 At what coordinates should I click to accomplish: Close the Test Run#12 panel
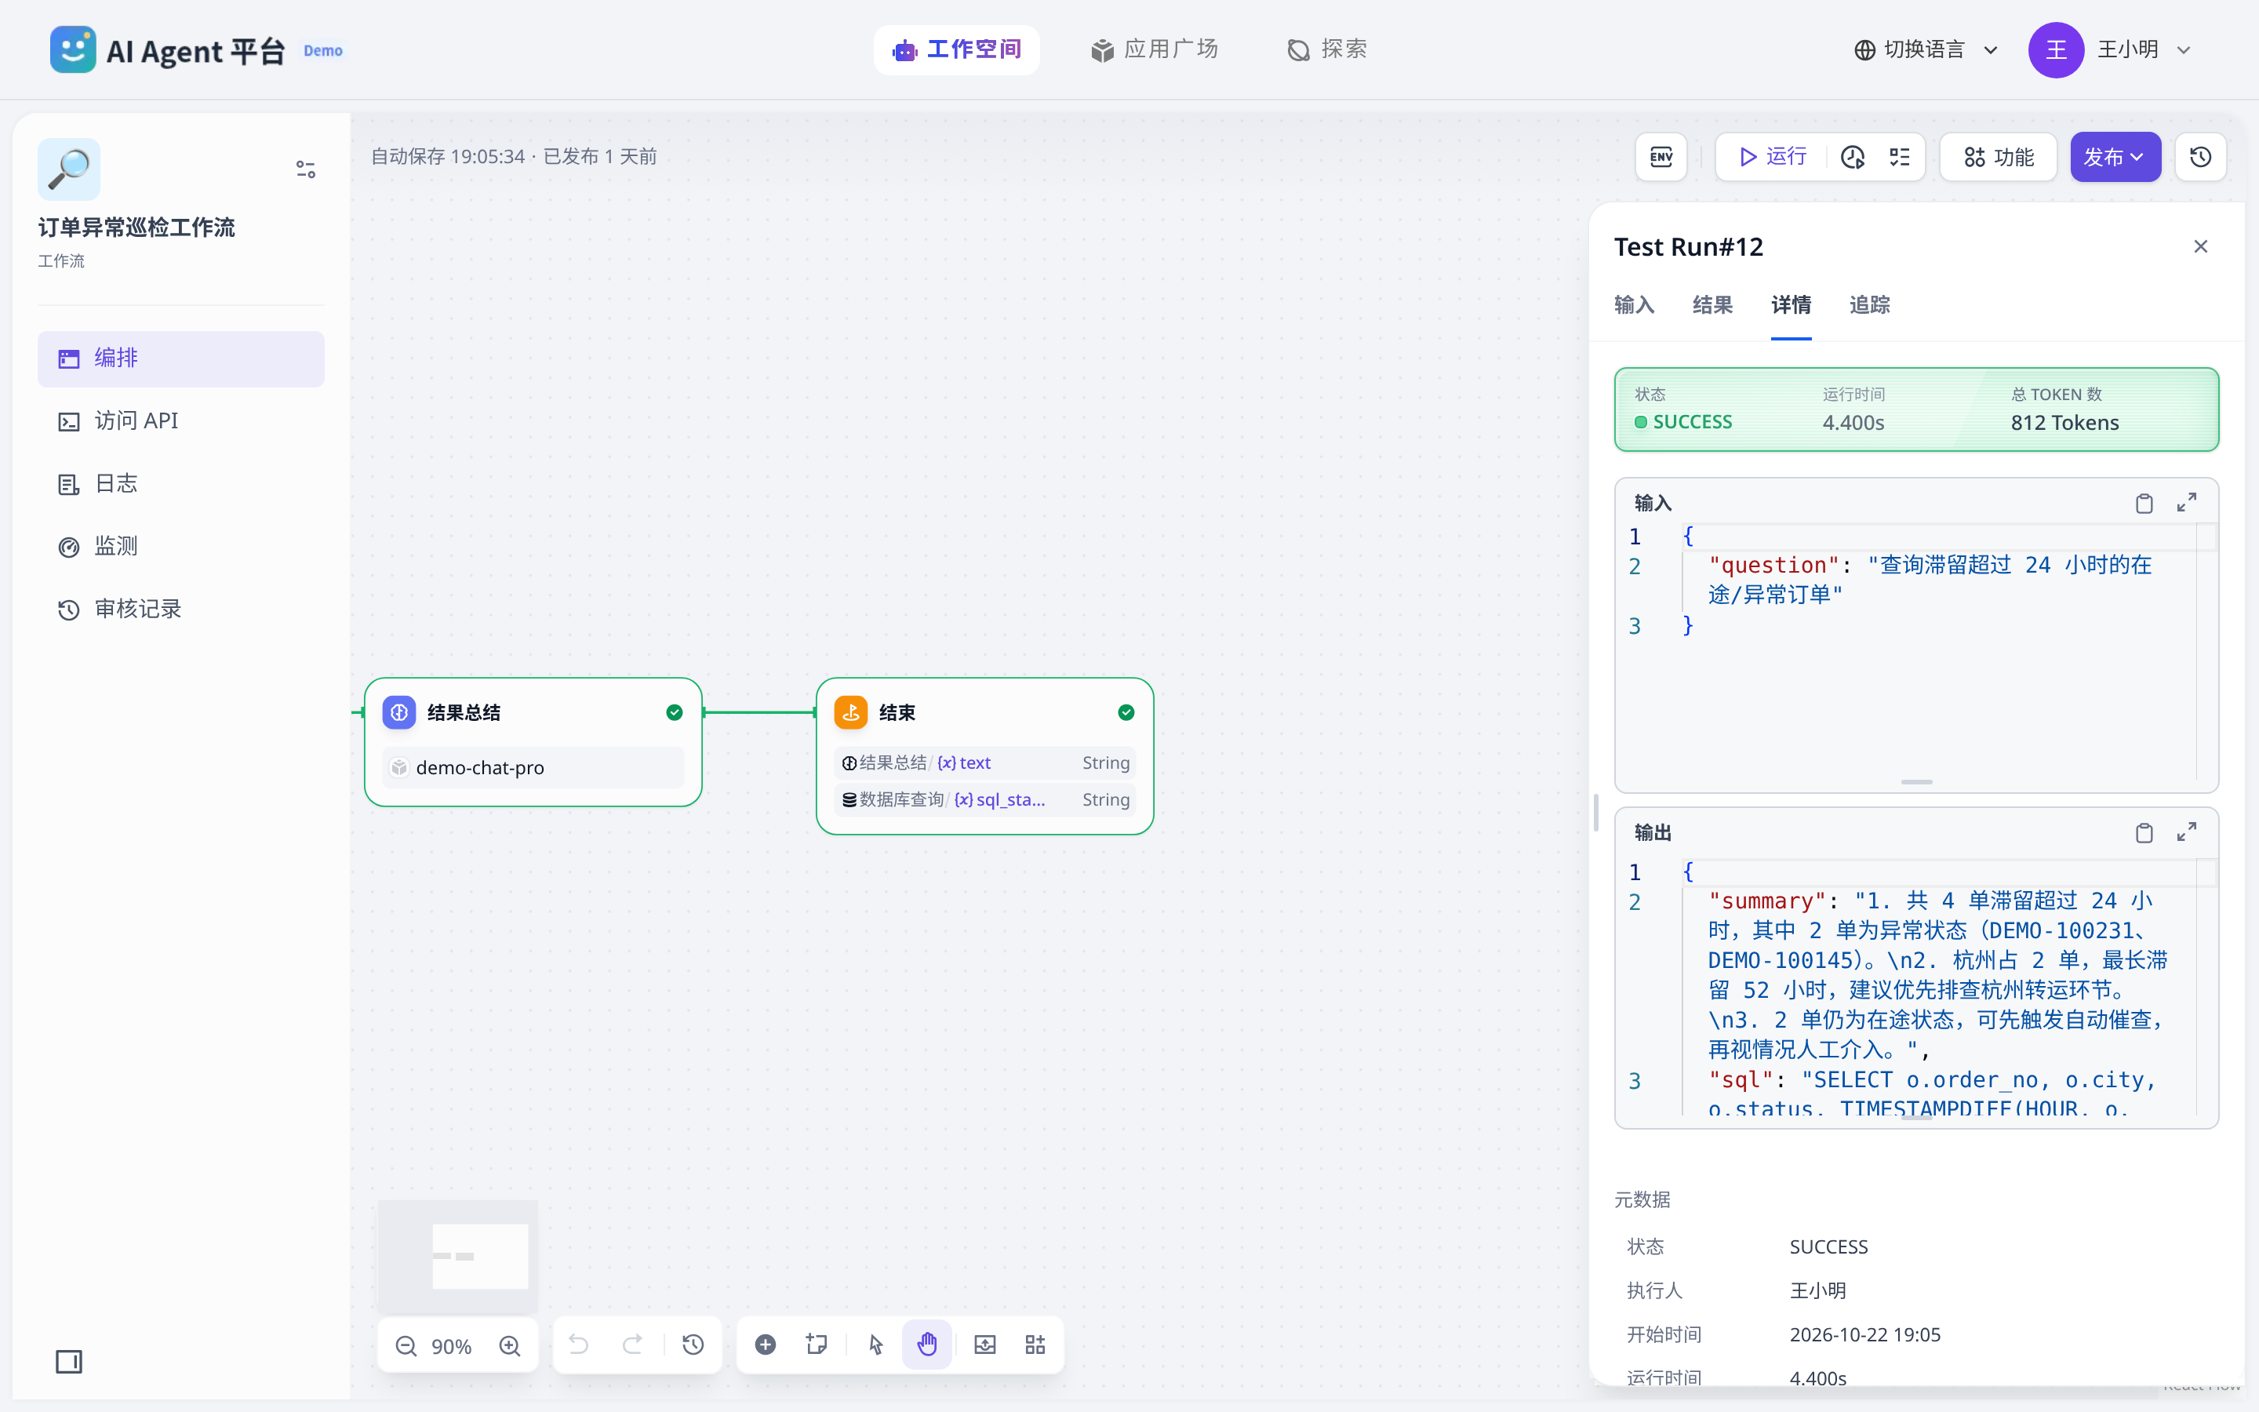pos(2200,246)
